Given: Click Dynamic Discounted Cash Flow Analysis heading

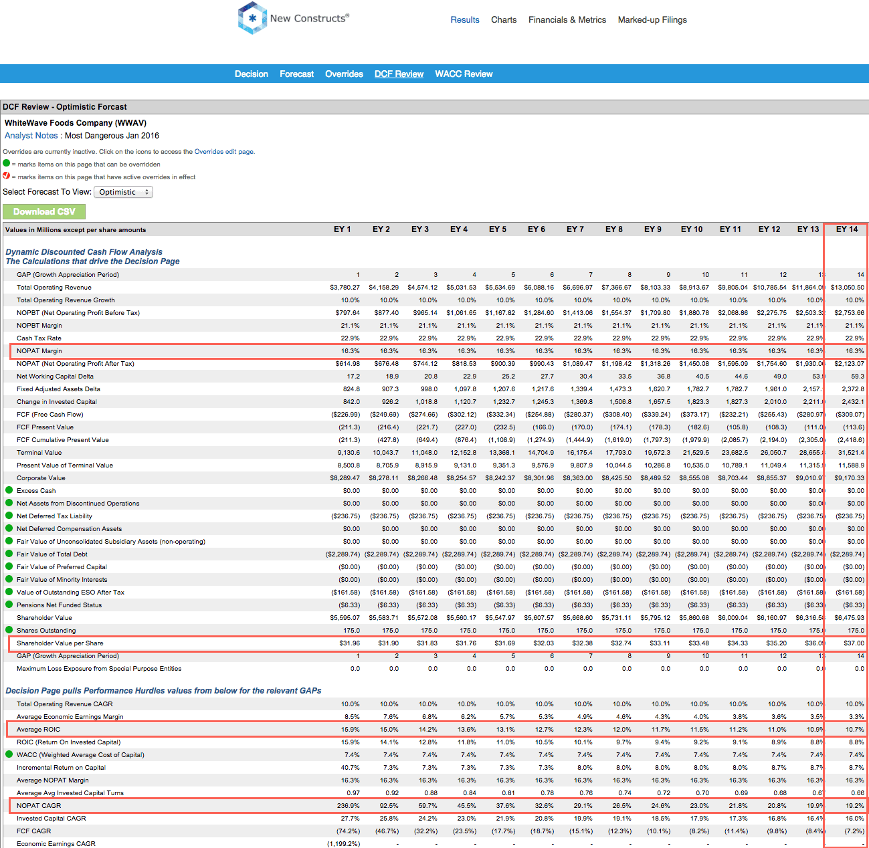Looking at the screenshot, I should pyautogui.click(x=84, y=252).
